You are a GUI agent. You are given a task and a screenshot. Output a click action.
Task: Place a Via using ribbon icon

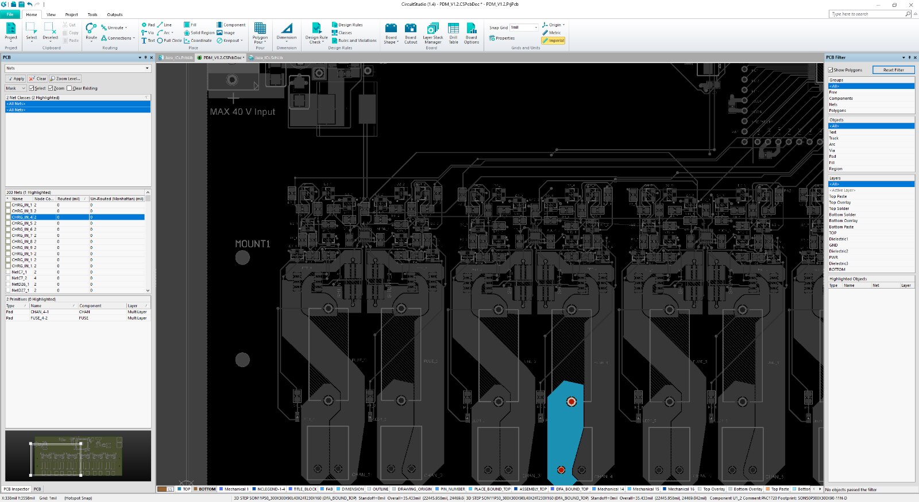coord(148,33)
